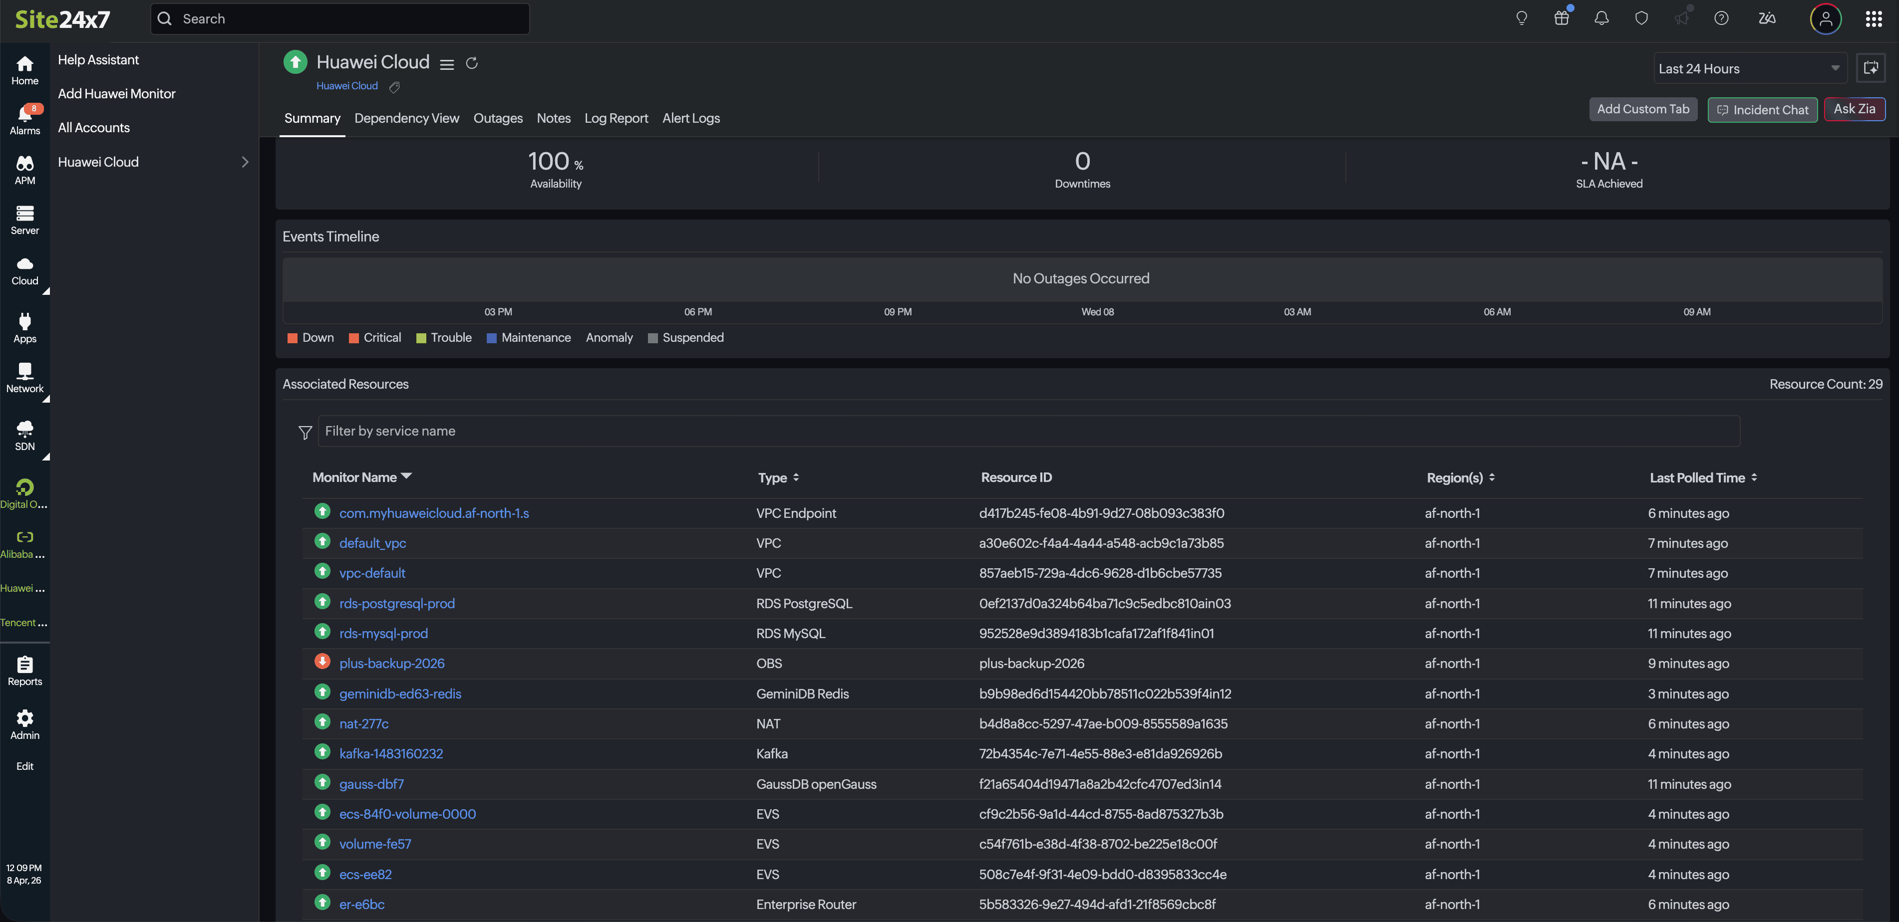Sort by Monitor Name column arrow

pos(406,476)
